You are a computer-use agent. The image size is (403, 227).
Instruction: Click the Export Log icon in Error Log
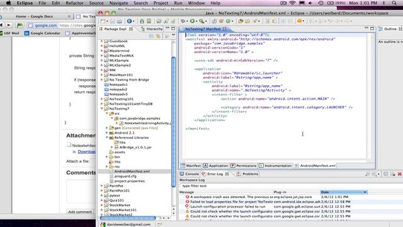[x=368, y=174]
